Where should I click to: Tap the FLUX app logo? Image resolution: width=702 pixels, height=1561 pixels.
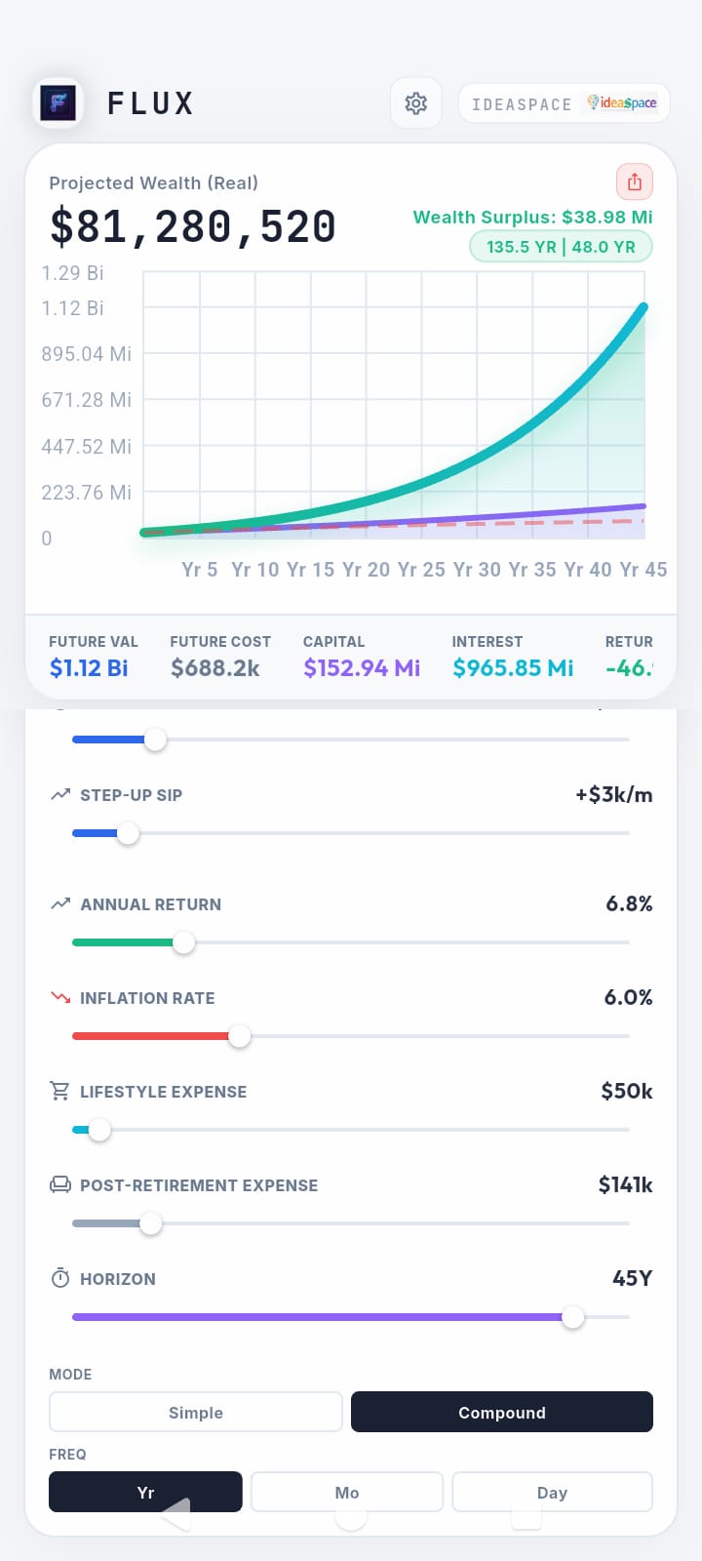(x=58, y=102)
